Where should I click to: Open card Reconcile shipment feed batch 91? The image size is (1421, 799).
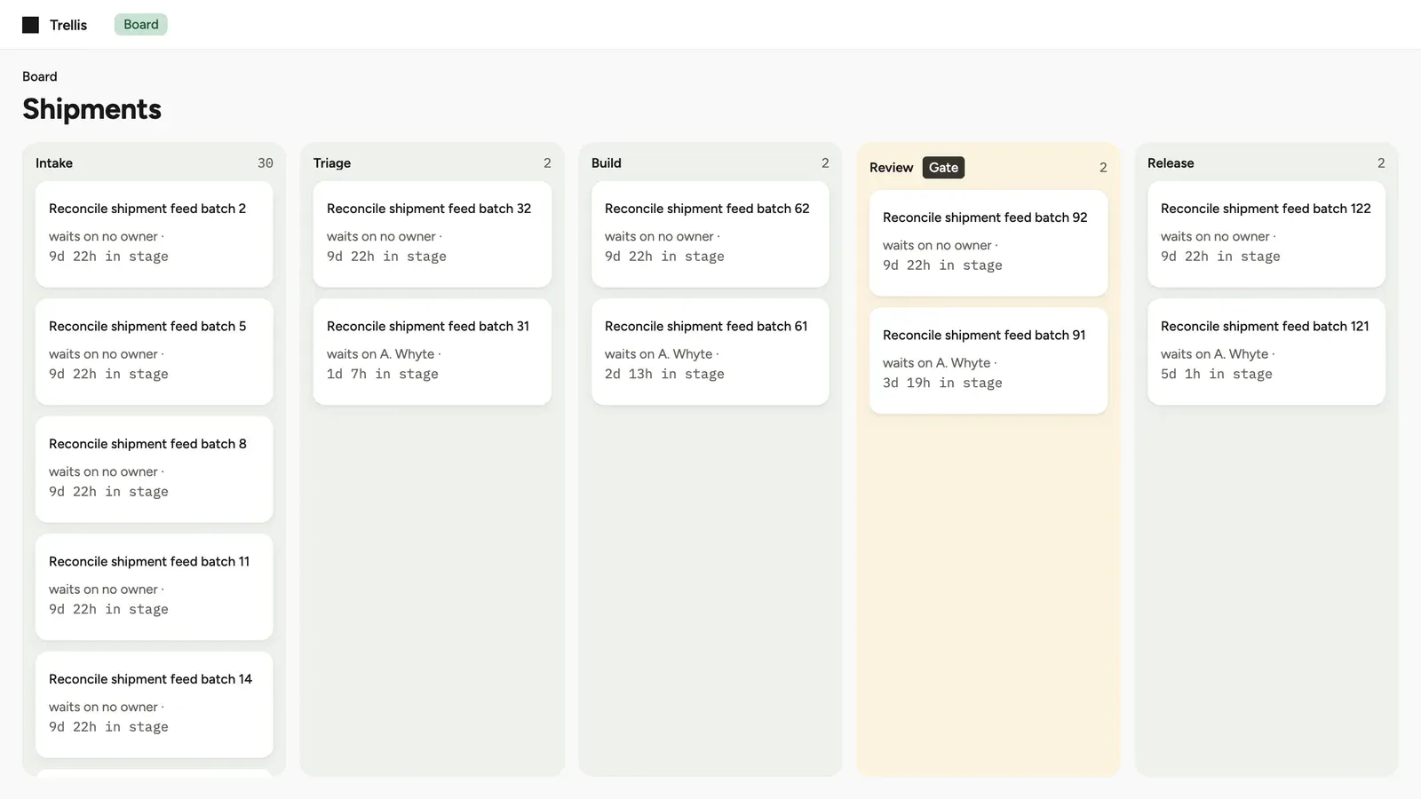(988, 361)
